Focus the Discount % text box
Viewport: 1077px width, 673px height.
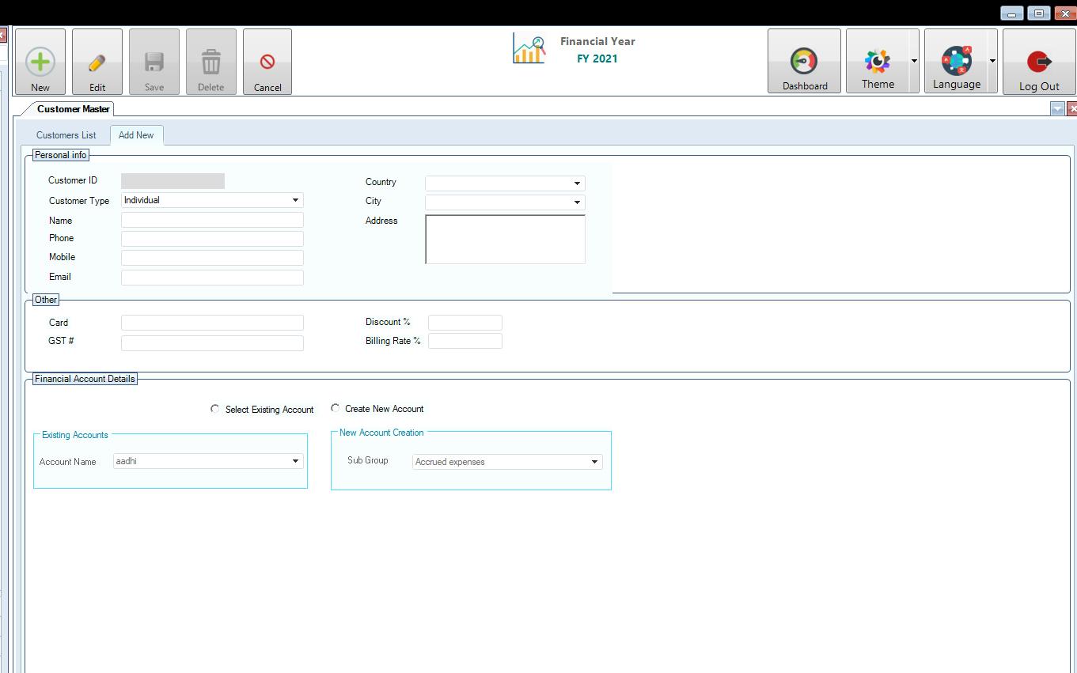(465, 323)
